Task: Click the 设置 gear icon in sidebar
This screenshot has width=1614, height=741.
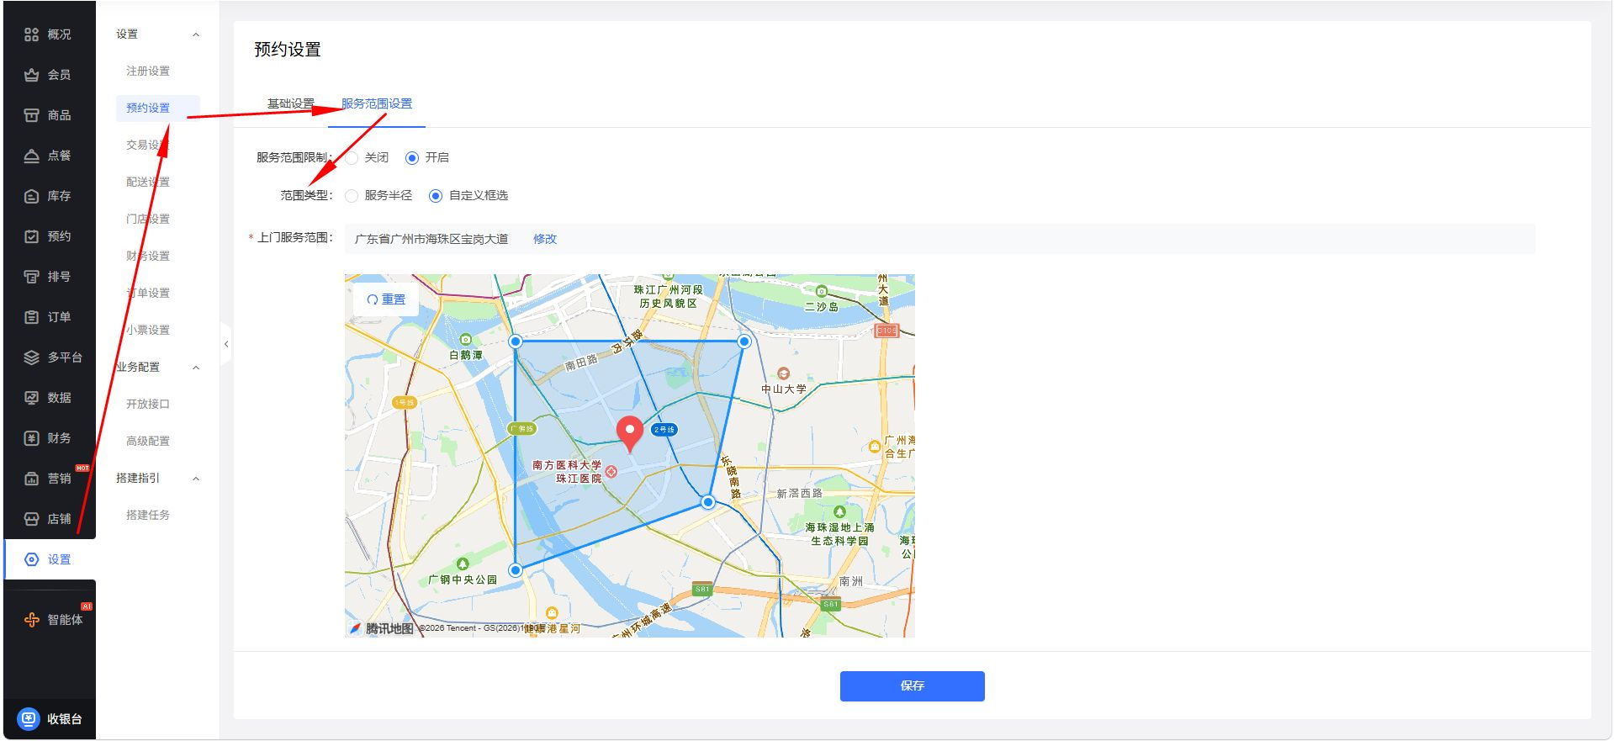Action: [x=31, y=559]
